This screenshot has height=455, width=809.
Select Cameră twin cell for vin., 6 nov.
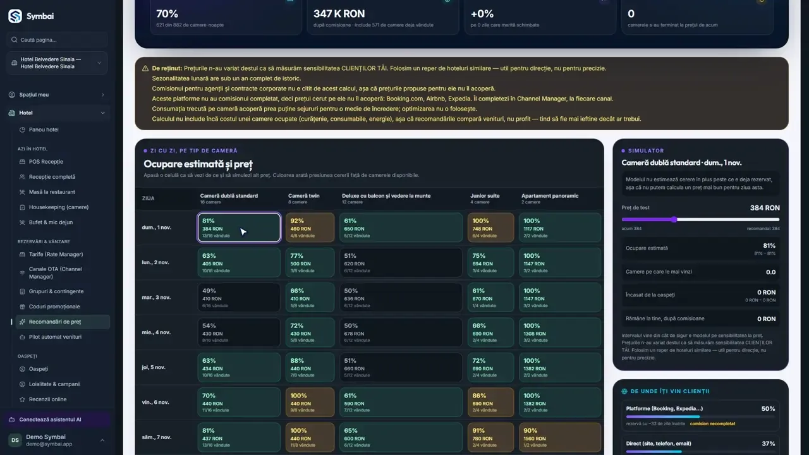point(310,402)
